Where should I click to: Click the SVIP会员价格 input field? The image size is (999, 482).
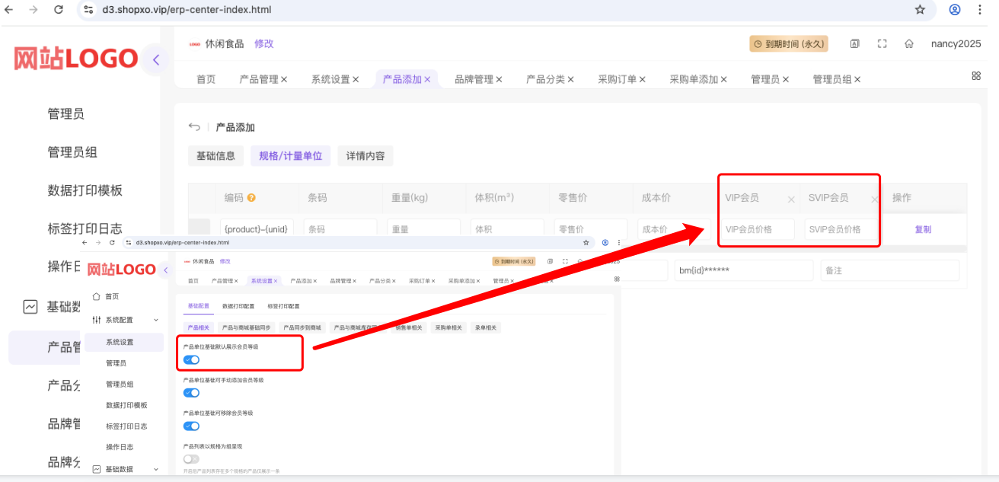(x=841, y=229)
